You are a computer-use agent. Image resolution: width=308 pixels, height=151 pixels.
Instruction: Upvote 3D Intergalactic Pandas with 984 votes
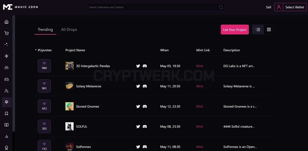44,66
